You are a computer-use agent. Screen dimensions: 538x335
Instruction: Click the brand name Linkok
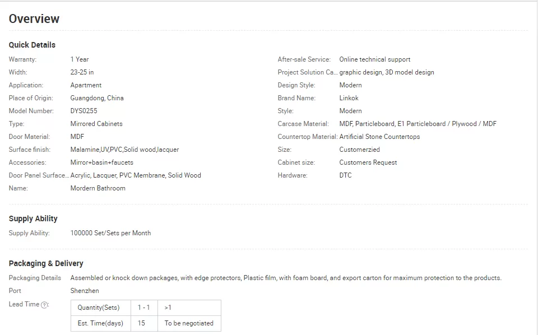click(349, 98)
